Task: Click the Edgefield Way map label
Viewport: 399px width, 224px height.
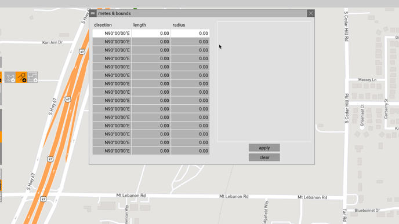Action: click(266, 212)
